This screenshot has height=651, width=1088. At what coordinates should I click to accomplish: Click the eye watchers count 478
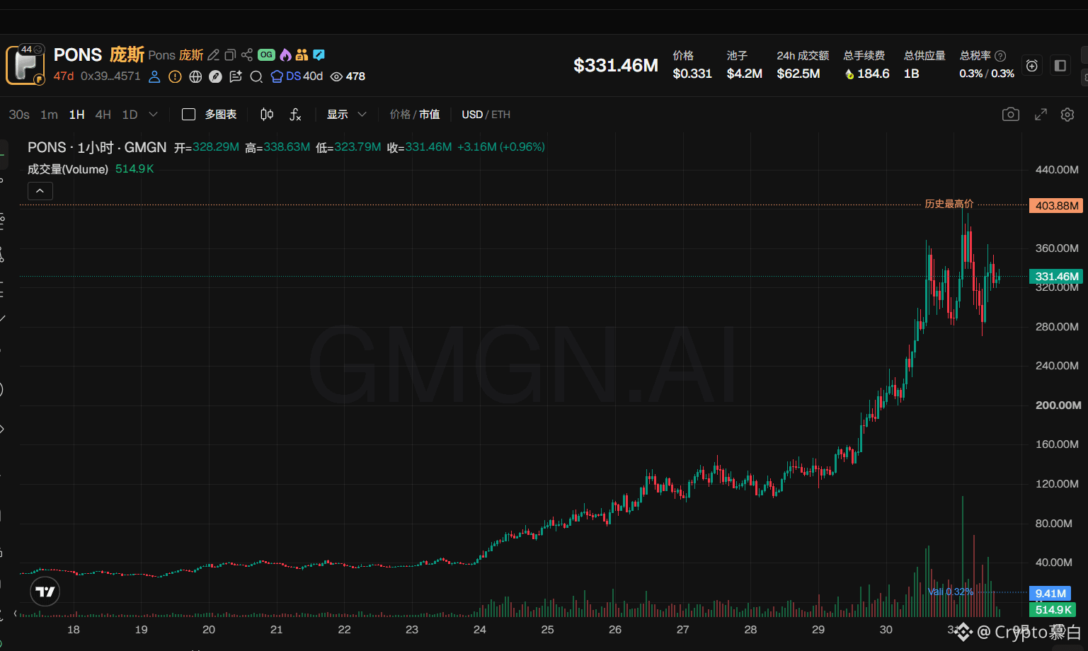348,76
